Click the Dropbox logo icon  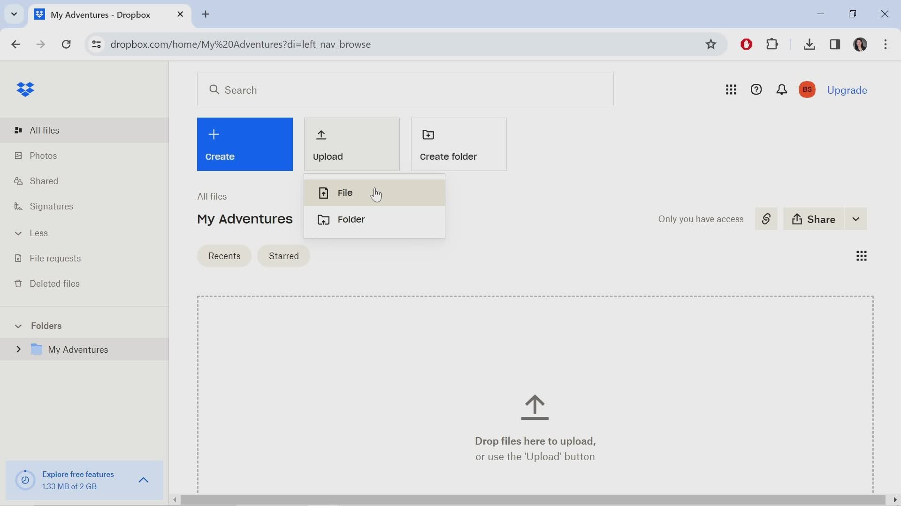point(25,89)
